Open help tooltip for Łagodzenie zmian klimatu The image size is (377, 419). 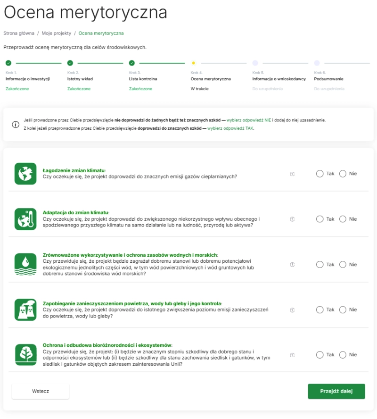click(292, 174)
